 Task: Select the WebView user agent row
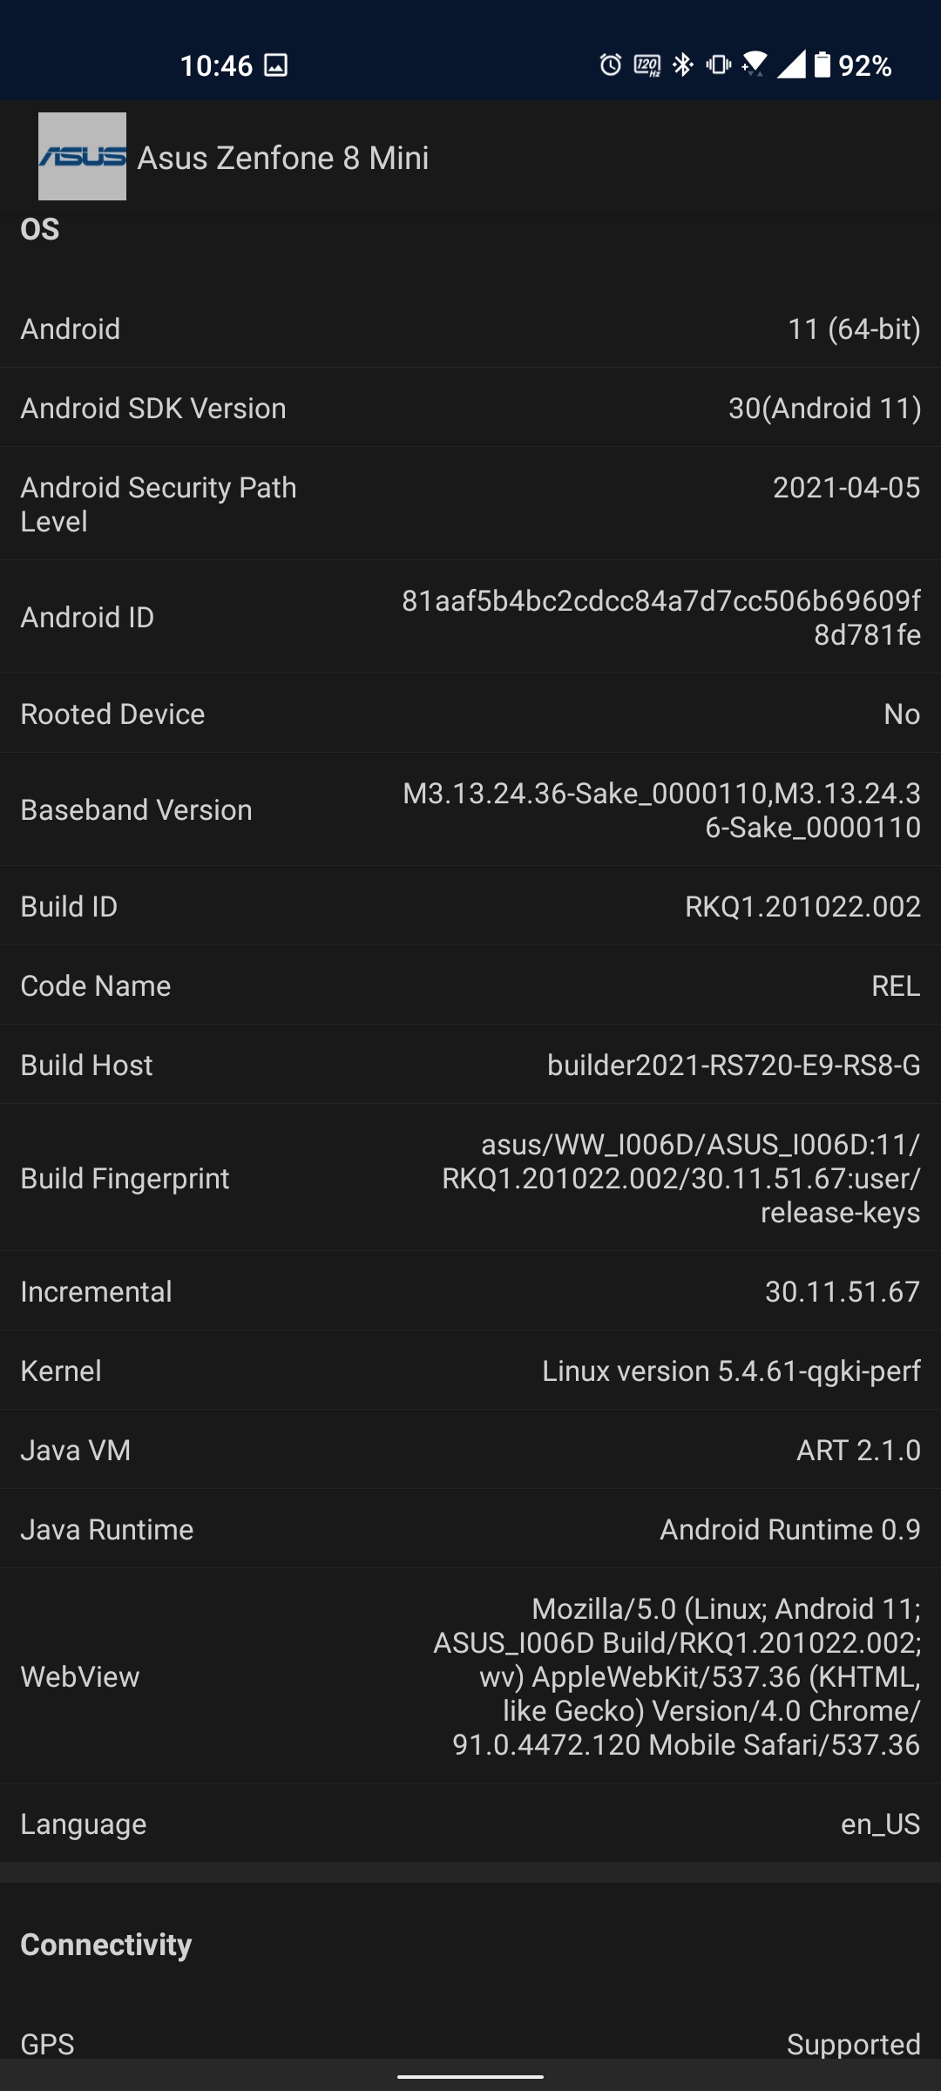point(470,1676)
